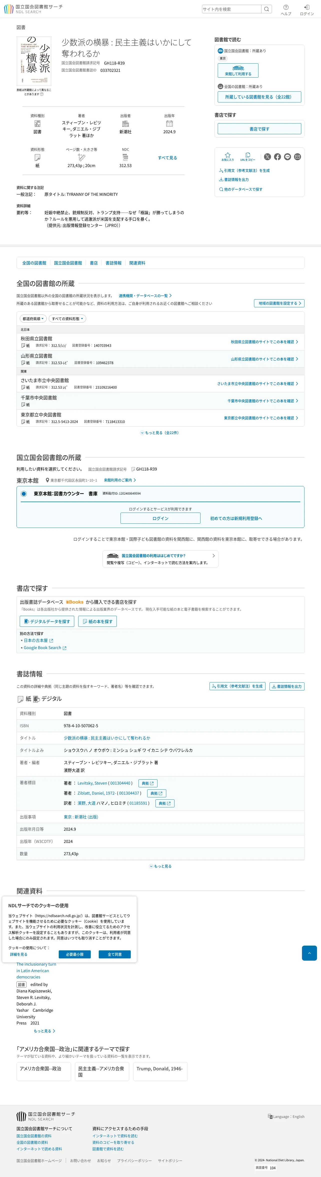This screenshot has width=321, height=1177.
Task: Click 全て同意 cookie button
Action: 114,954
